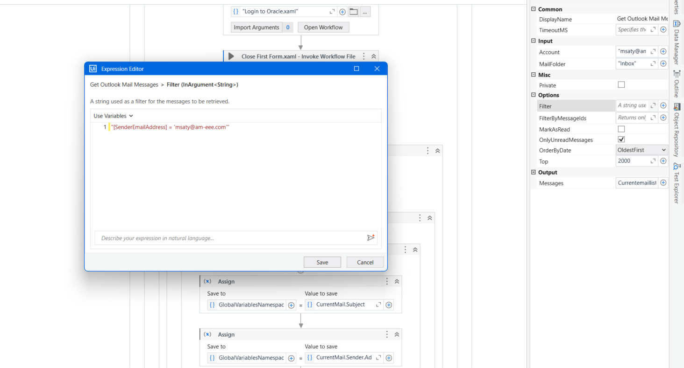Viewport: 684px width, 368px height.
Task: Open expanded editor for CurrentMail.Sender.Ad value
Action: point(378,358)
